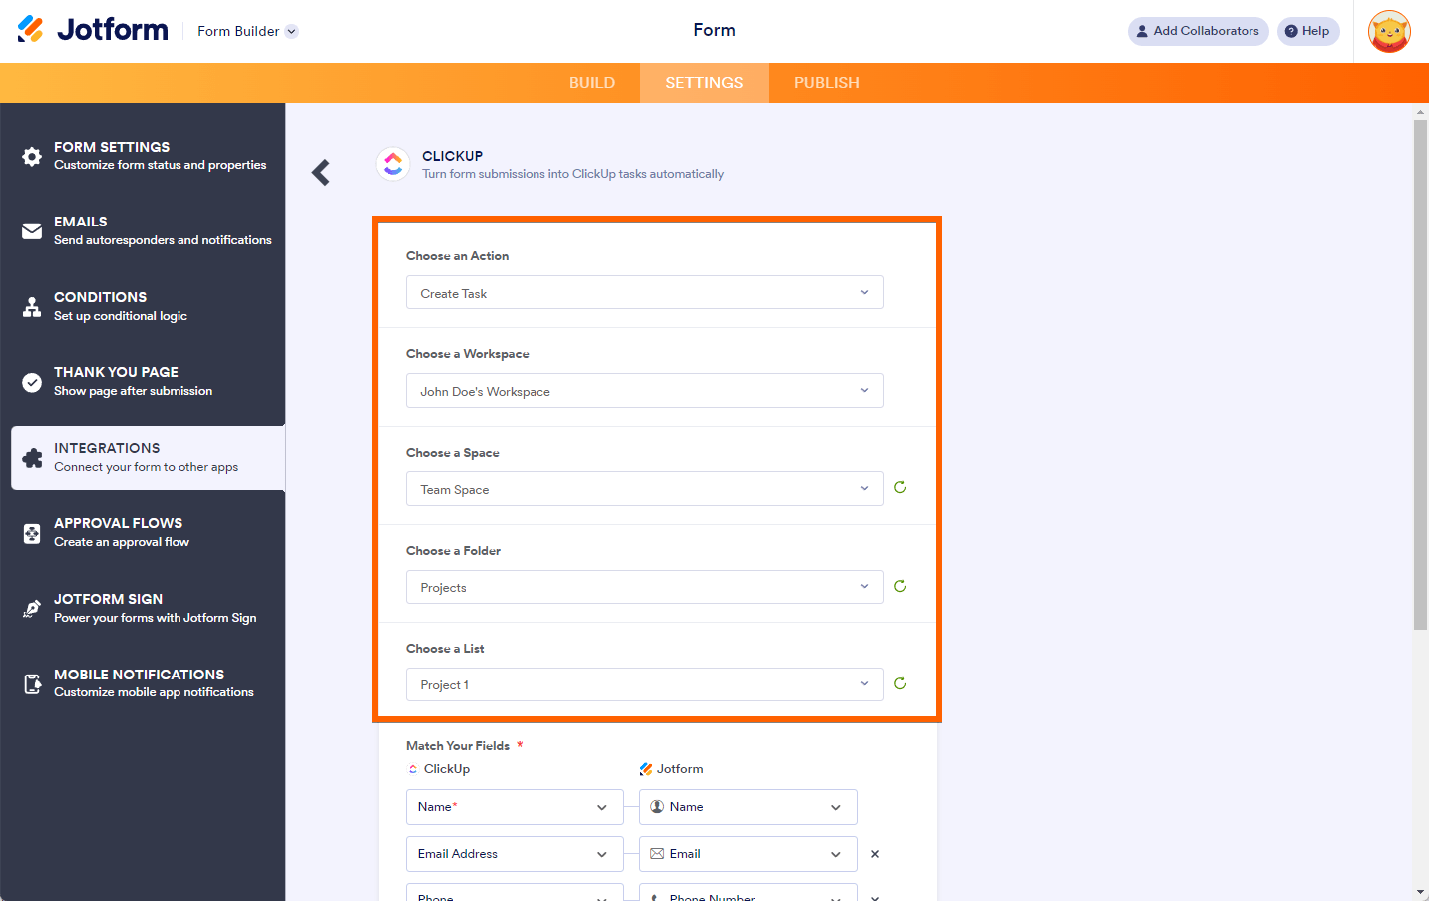Image resolution: width=1429 pixels, height=901 pixels.
Task: Click the Form title at the top
Action: tap(715, 30)
